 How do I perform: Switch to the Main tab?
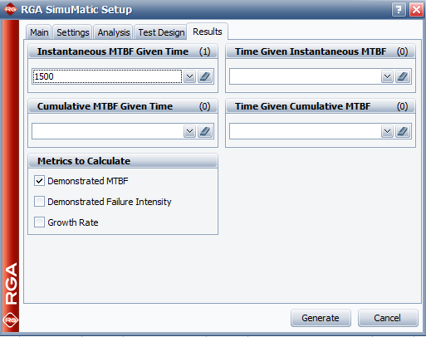(39, 32)
